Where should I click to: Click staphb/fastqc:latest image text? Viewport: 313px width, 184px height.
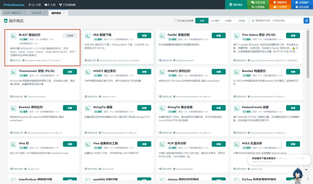point(185,60)
